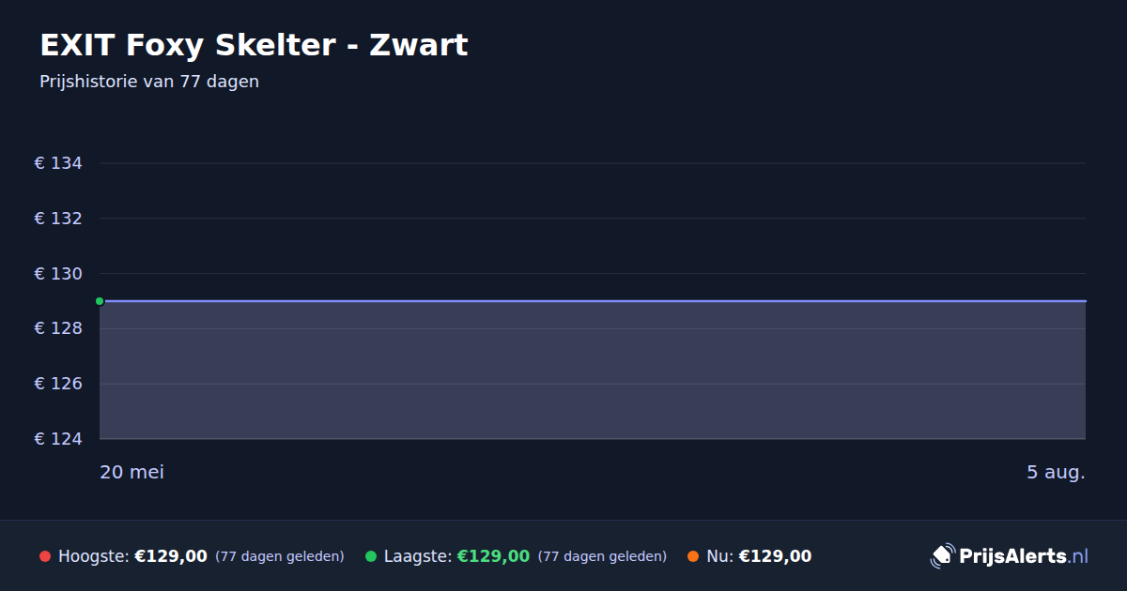Image resolution: width=1127 pixels, height=591 pixels.
Task: Click the € 126 axis label
Action: click(x=58, y=384)
